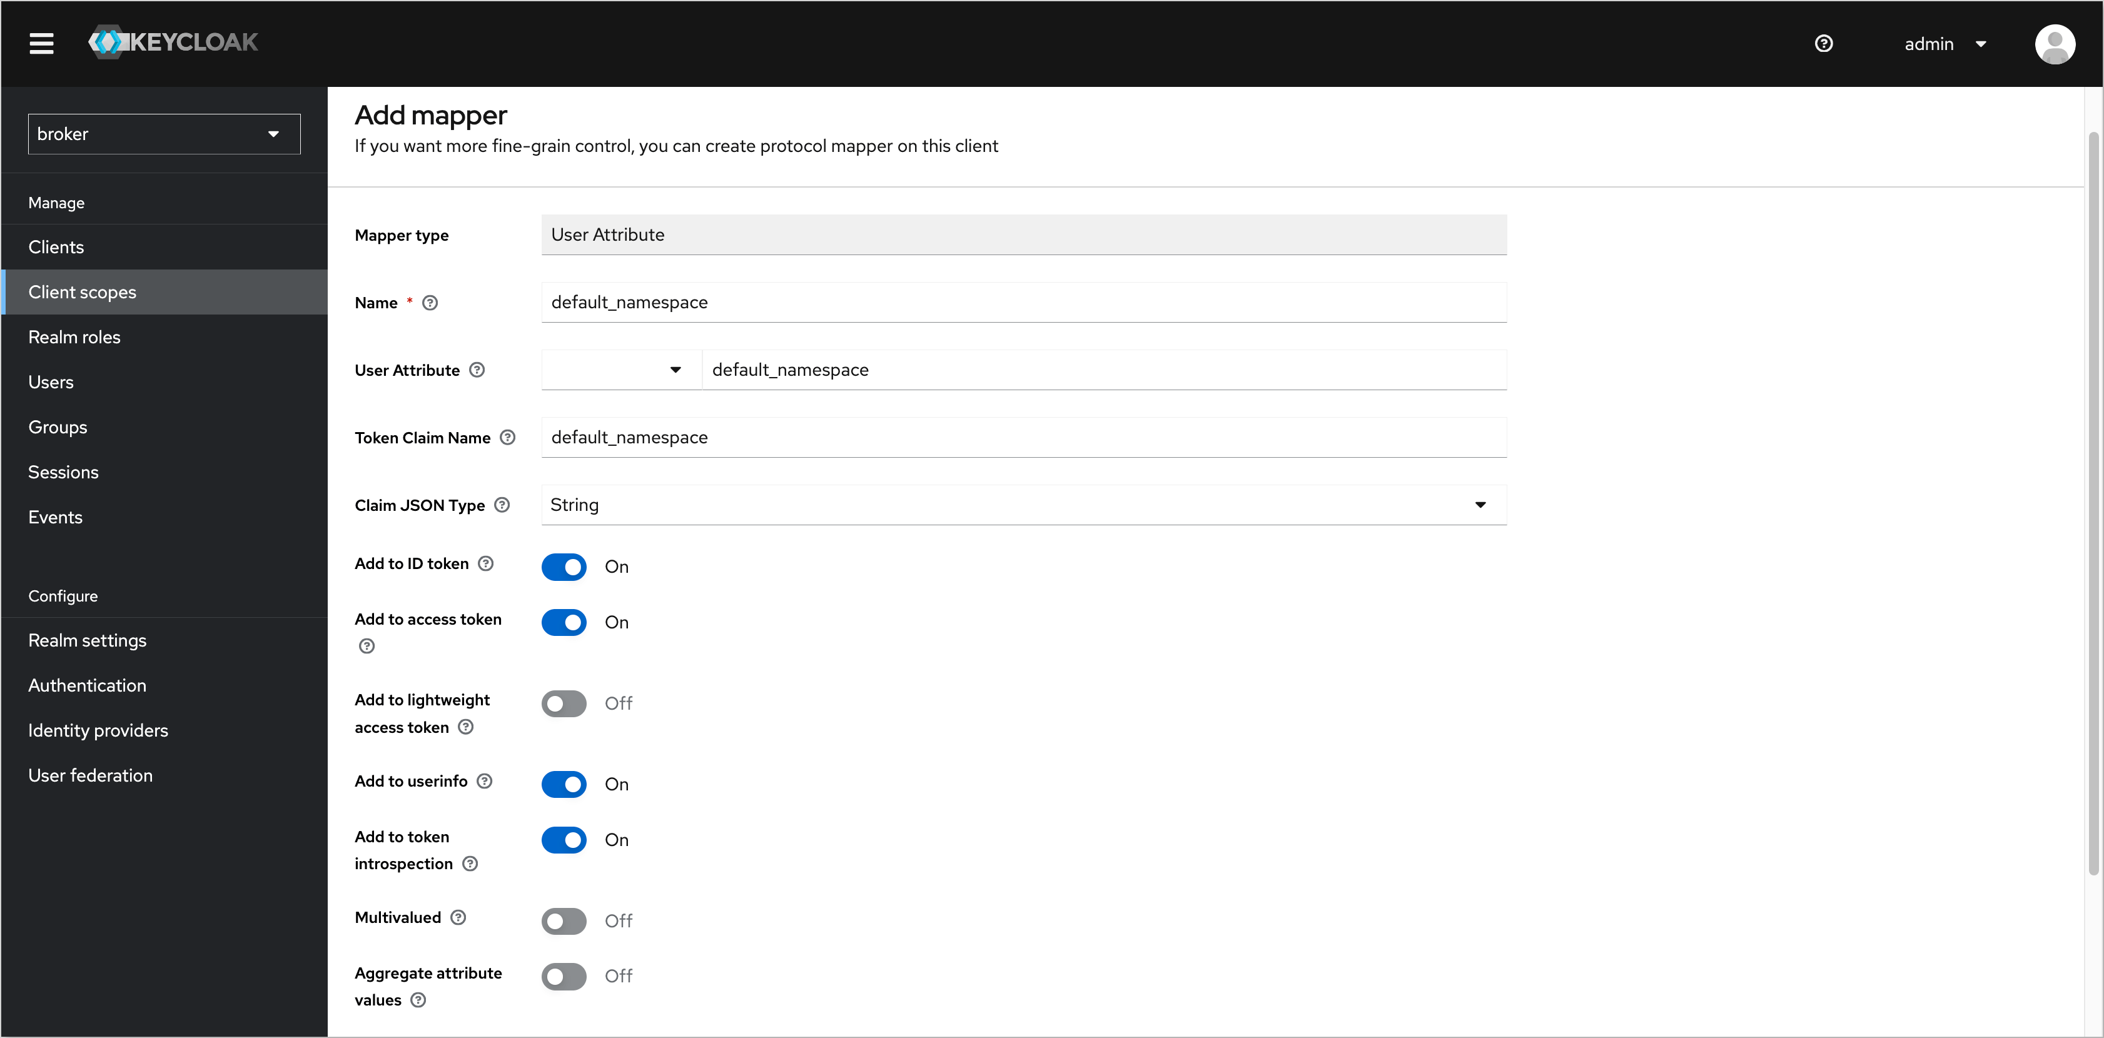Open the Mapper type dropdown
The image size is (2104, 1038).
1023,236
